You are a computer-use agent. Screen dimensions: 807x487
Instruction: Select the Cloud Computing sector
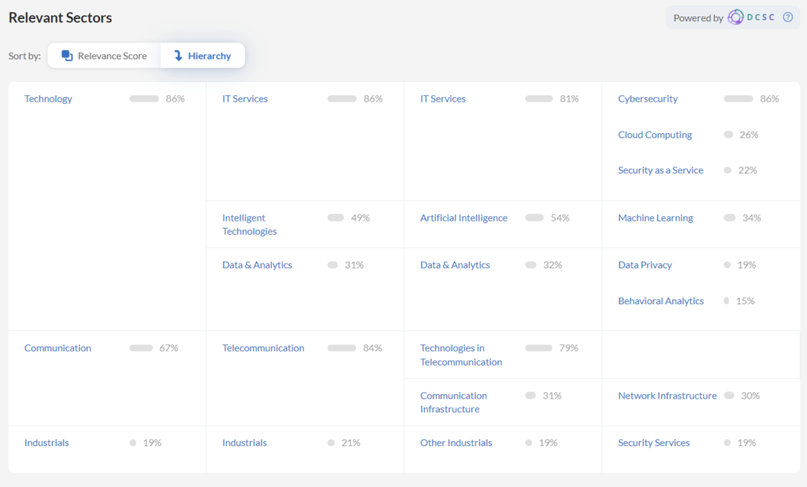pyautogui.click(x=655, y=135)
